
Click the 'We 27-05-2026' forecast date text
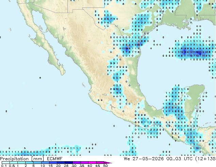click(144, 159)
